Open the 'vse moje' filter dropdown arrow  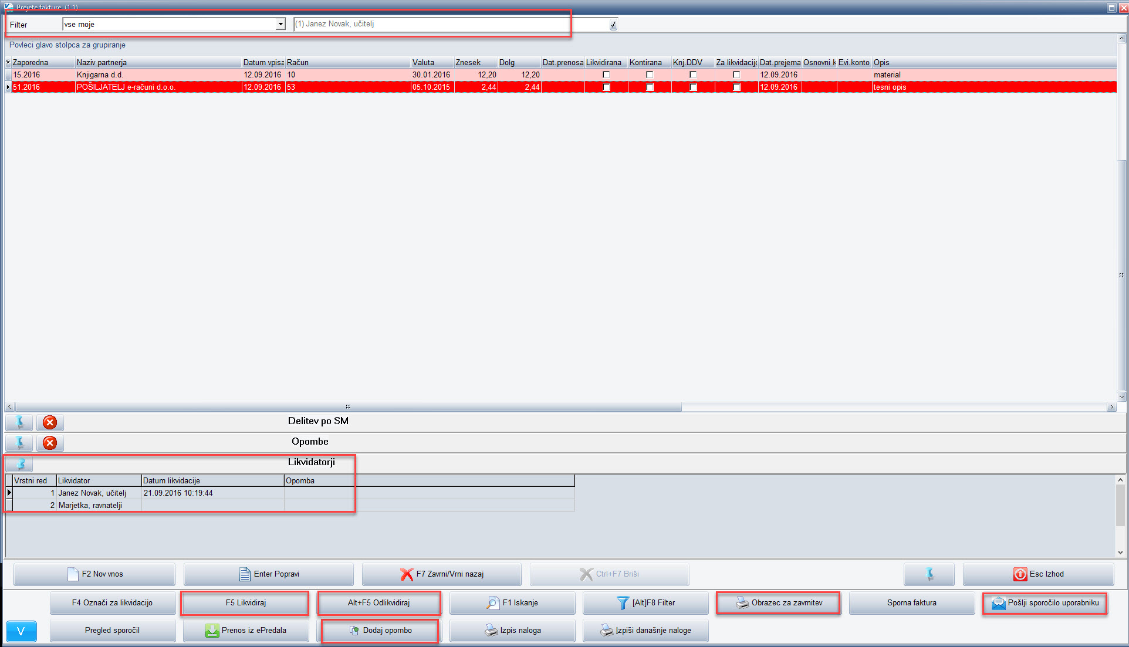point(280,24)
